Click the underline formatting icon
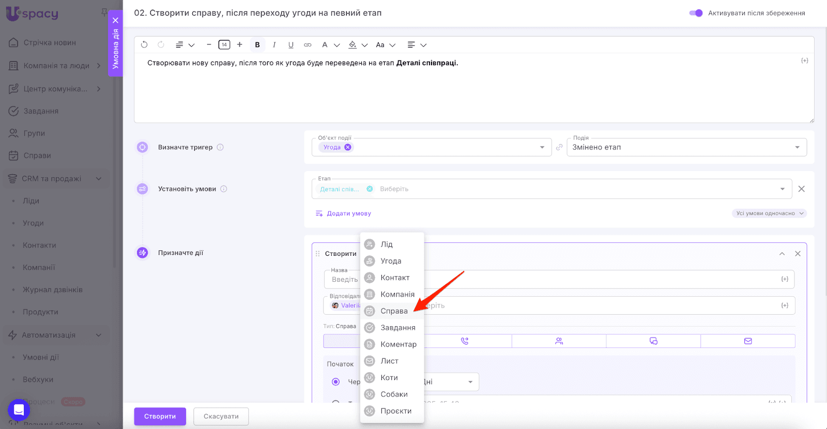This screenshot has height=429, width=827. point(291,45)
